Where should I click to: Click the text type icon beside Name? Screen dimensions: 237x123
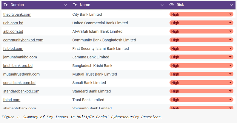point(75,5)
